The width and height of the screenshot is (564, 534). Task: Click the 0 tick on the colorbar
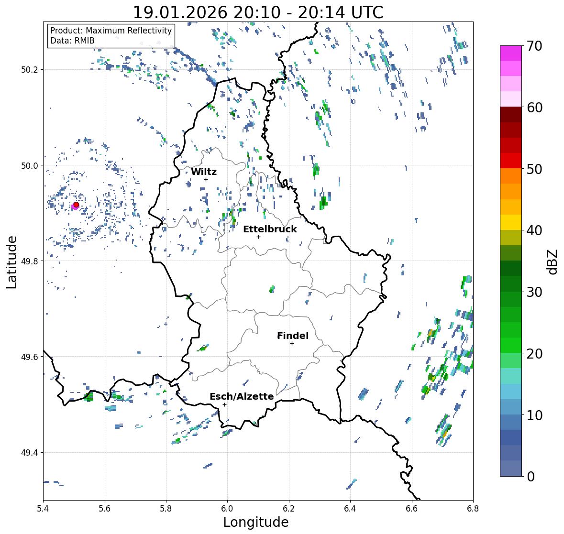pos(531,477)
